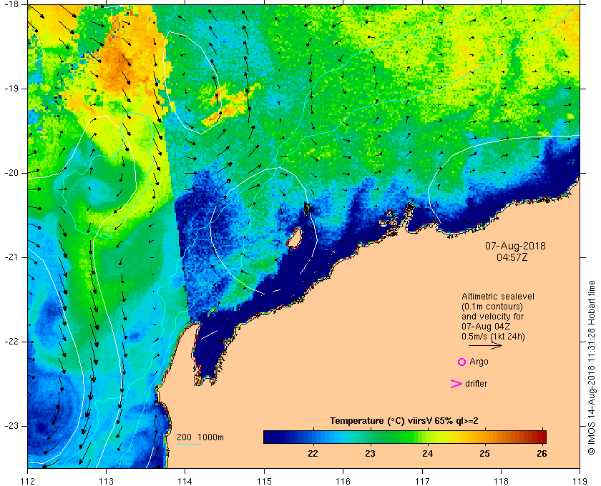This screenshot has height=486, width=601.
Task: Click the magenta drifter arrow legend symbol
Action: click(456, 384)
